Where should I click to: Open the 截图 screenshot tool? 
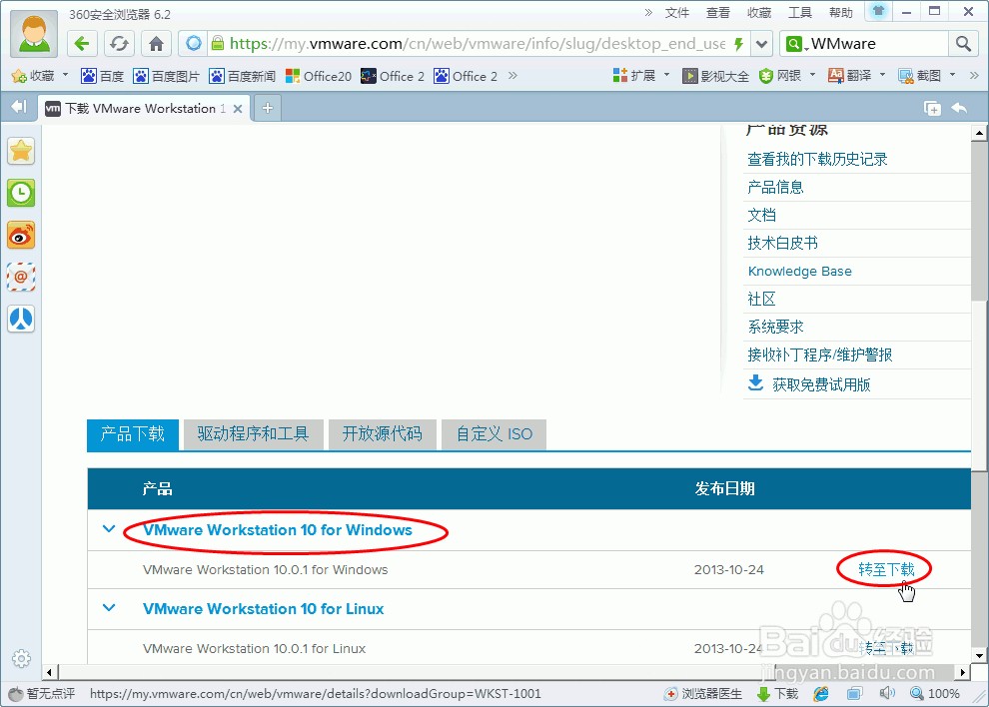tap(925, 75)
